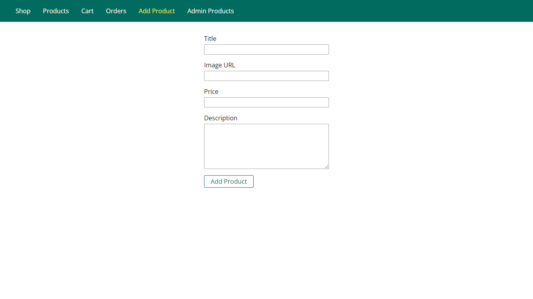Open the Products page
Screen dimensions: 533x299
pyautogui.click(x=56, y=11)
